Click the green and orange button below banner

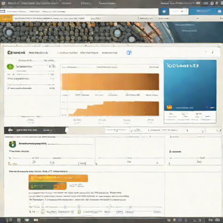[x=47, y=186]
